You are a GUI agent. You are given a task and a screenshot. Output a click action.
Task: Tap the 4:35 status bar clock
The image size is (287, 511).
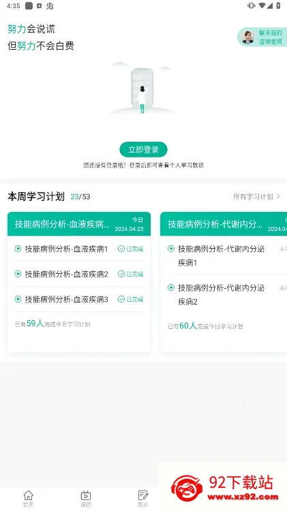pos(14,6)
